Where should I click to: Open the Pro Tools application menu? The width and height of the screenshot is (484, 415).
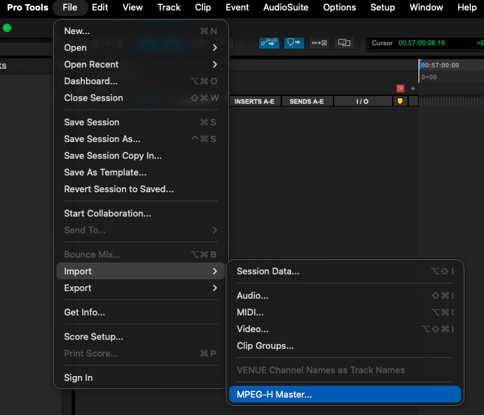click(x=28, y=8)
